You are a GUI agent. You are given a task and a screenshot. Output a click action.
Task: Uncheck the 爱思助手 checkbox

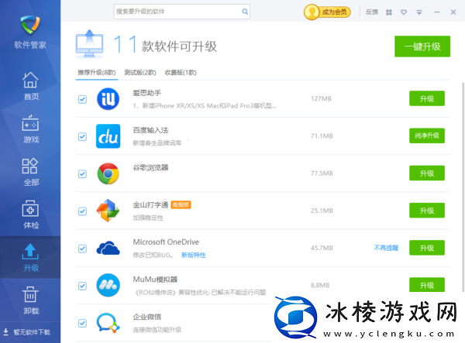[x=82, y=99]
